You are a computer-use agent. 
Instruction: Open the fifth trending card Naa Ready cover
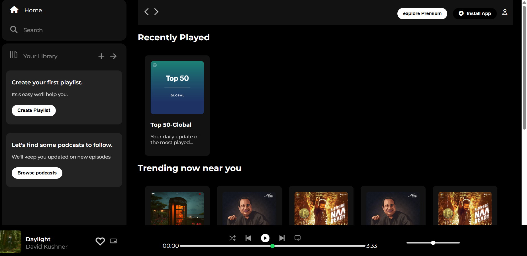tap(465, 209)
